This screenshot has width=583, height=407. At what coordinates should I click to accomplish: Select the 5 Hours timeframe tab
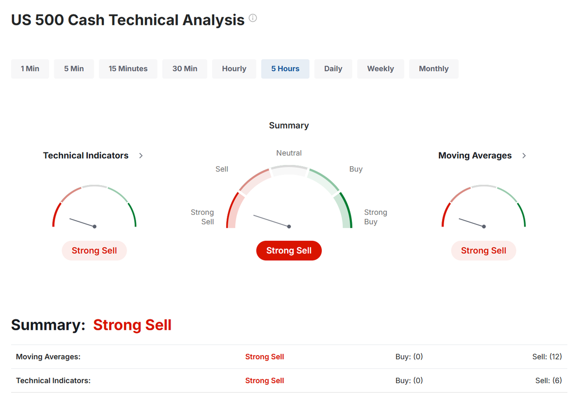285,69
